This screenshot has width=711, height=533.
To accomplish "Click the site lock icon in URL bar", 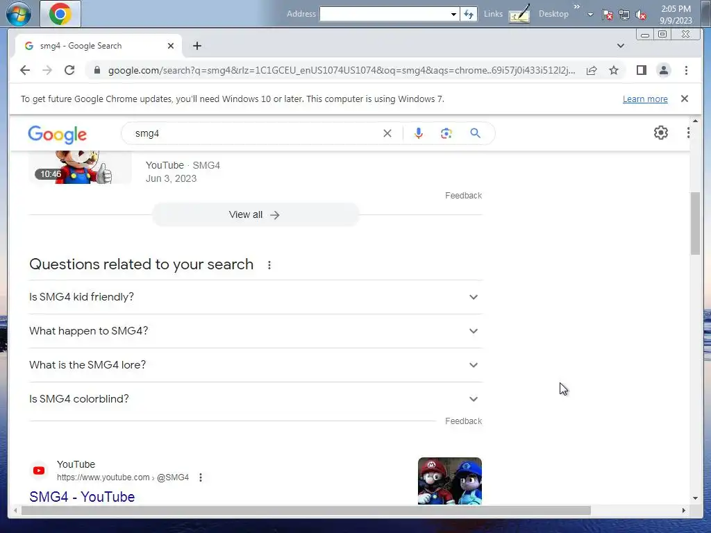I will pos(97,70).
